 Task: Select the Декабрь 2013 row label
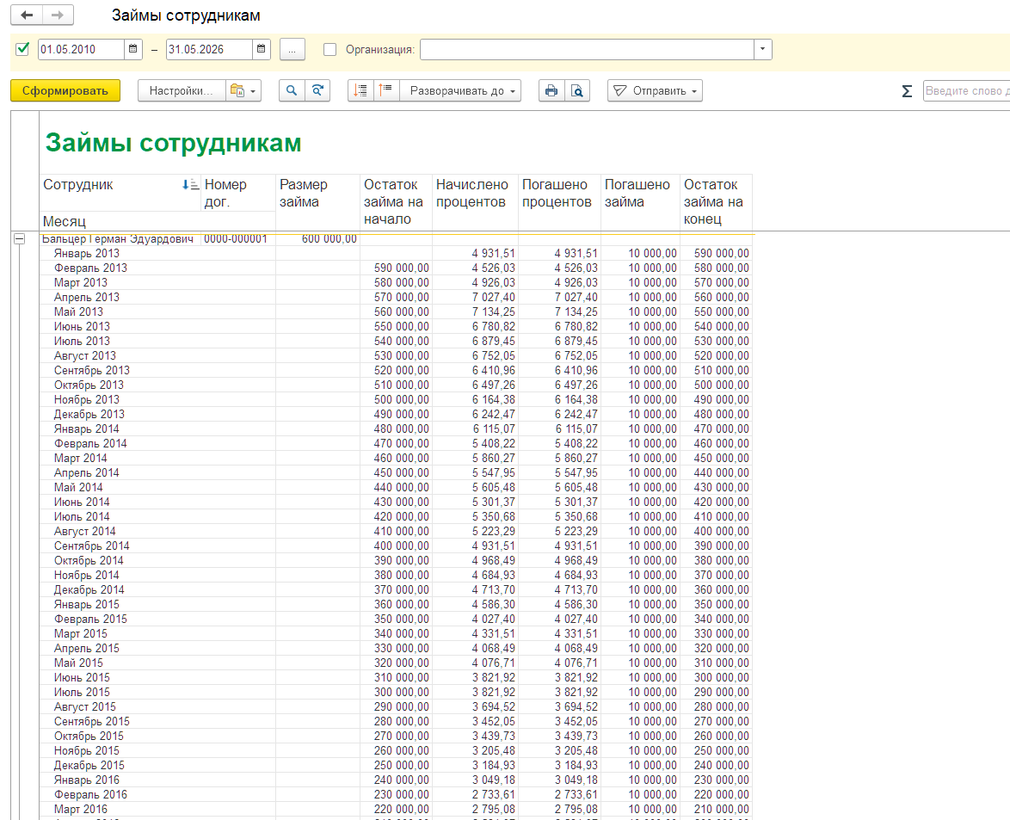[x=89, y=414]
